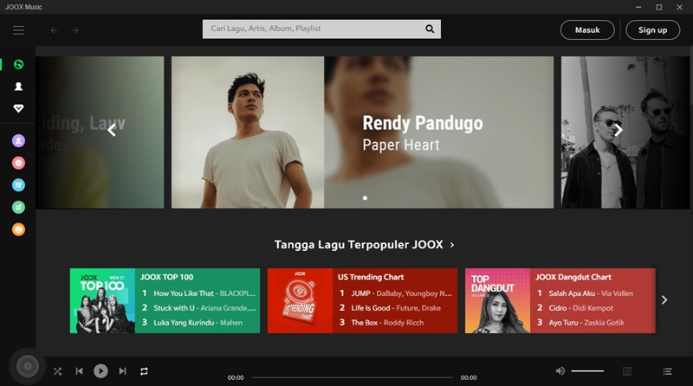The width and height of the screenshot is (693, 386).
Task: Open the lyrics panel icon
Action: point(626,371)
